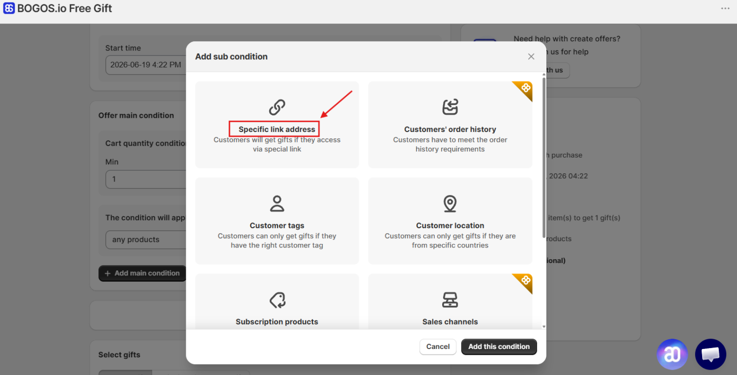Click the dialog scroll down arrow
This screenshot has width=737, height=375.
543,326
